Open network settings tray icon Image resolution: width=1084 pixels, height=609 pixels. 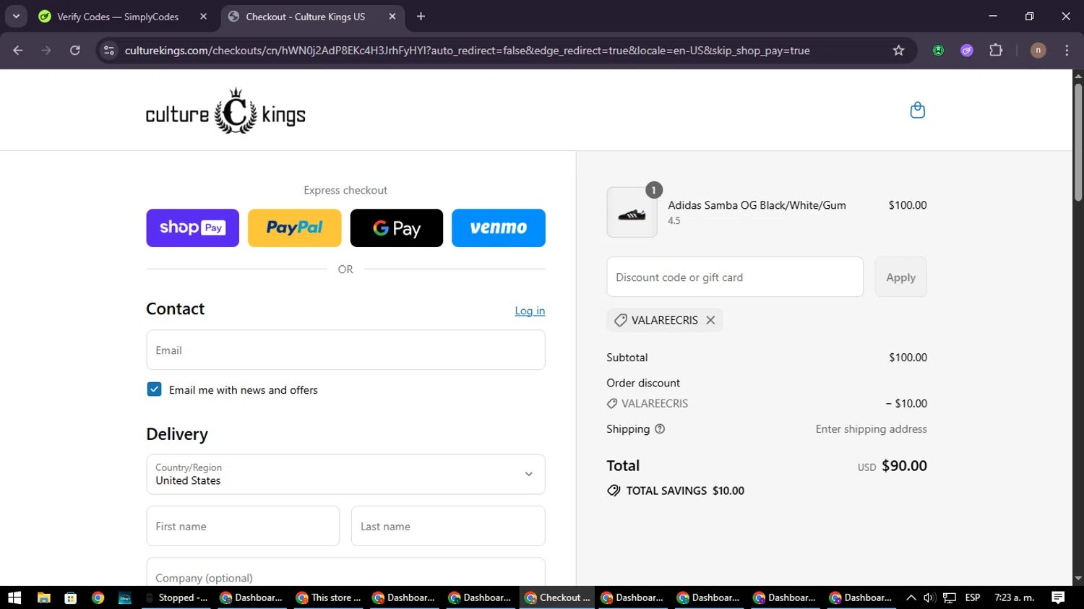click(x=950, y=597)
